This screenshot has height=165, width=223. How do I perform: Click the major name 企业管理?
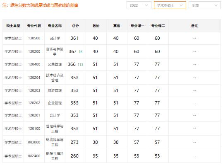click(x=55, y=103)
